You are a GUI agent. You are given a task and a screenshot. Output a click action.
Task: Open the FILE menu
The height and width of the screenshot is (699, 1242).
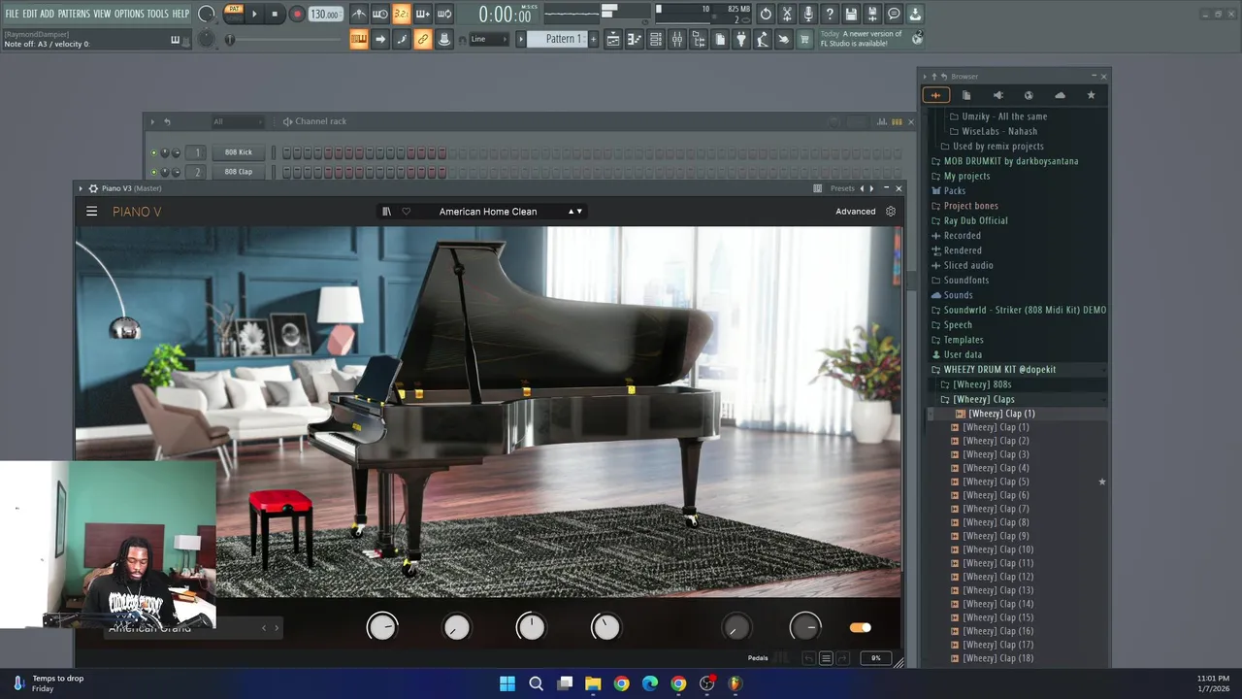(x=12, y=14)
